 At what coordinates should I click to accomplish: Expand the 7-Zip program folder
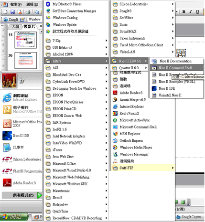tap(76, 41)
